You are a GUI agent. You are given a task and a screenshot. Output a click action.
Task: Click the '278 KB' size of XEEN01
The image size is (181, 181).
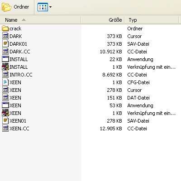point(114,121)
